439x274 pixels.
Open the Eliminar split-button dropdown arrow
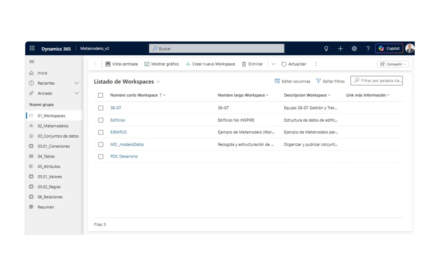pyautogui.click(x=273, y=64)
